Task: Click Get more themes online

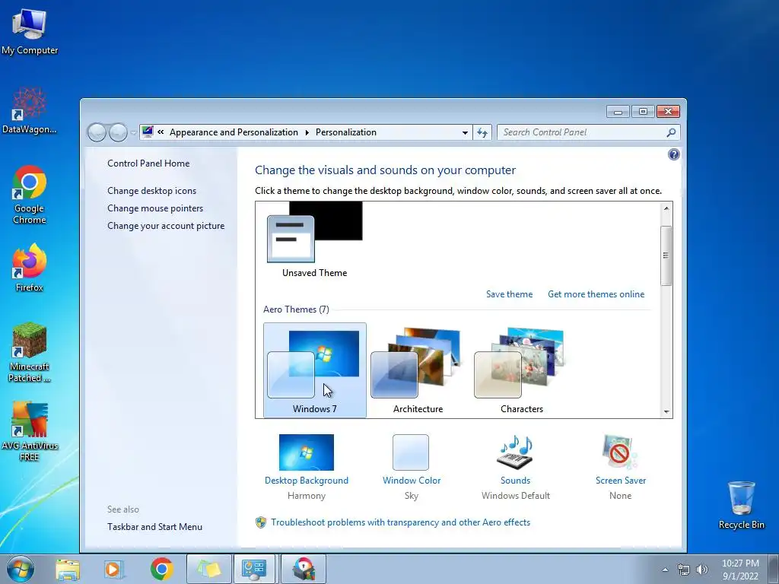Action: [x=596, y=294]
